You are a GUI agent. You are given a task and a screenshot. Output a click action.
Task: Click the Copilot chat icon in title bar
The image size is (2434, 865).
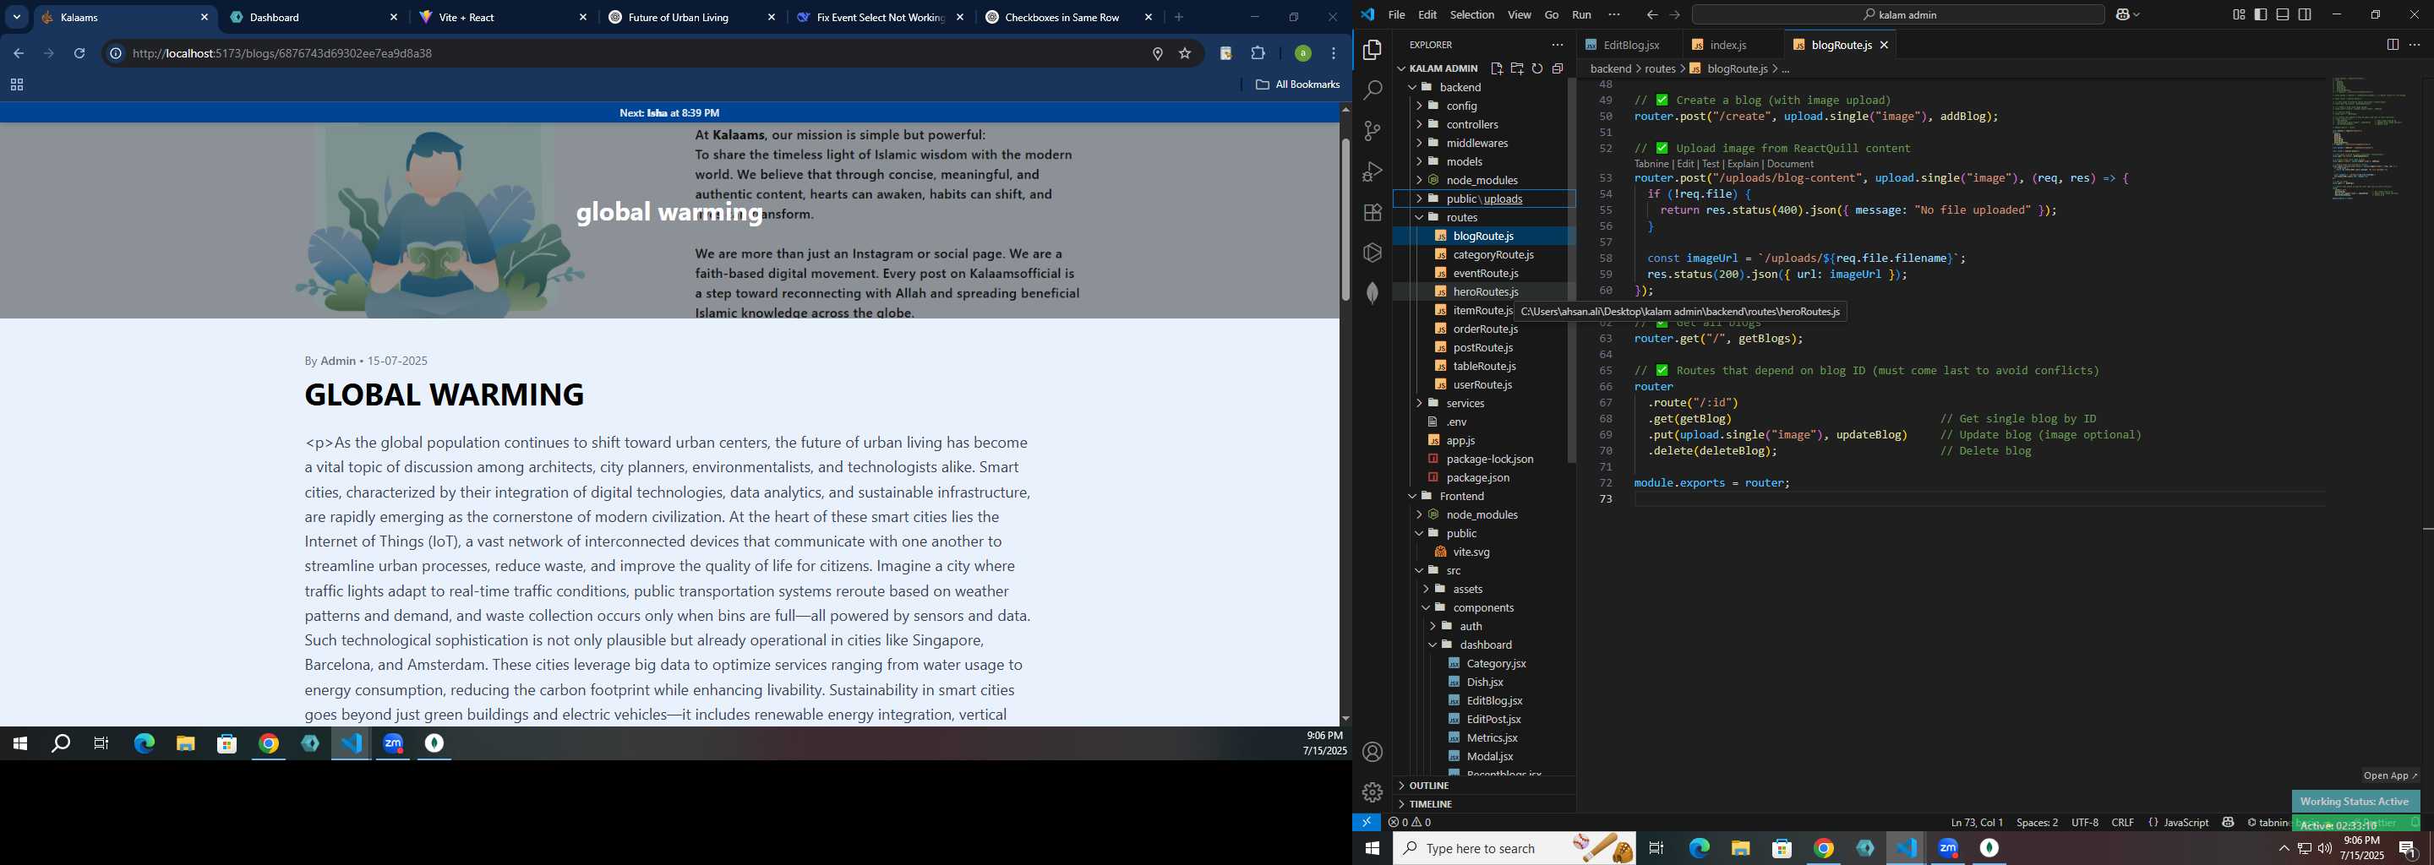(2122, 14)
